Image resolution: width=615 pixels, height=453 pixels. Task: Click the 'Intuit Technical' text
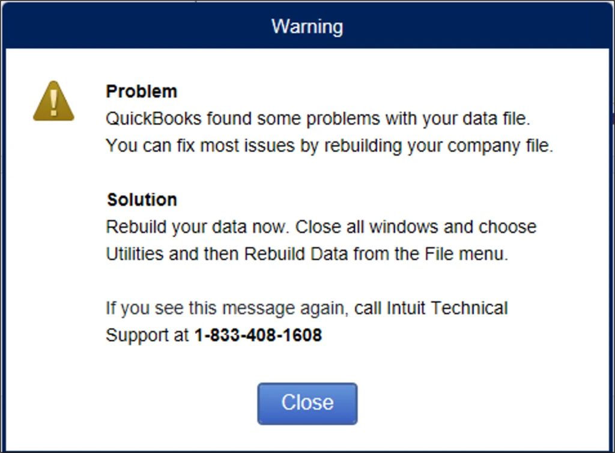[447, 308]
